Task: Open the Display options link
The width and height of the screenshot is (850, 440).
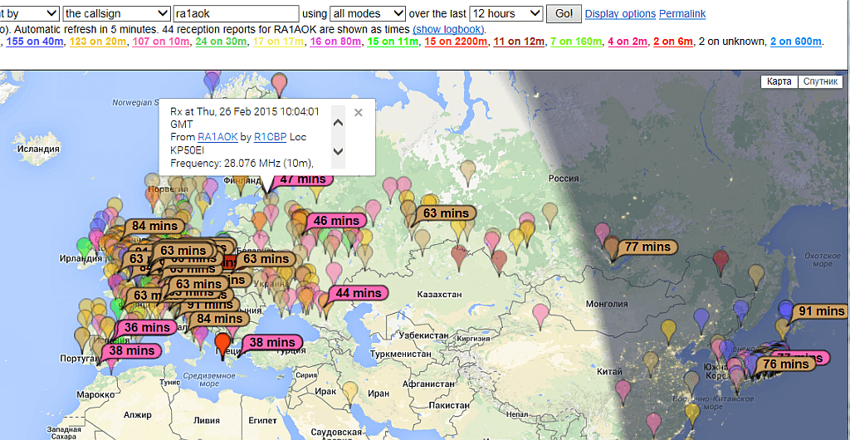Action: pyautogui.click(x=620, y=14)
